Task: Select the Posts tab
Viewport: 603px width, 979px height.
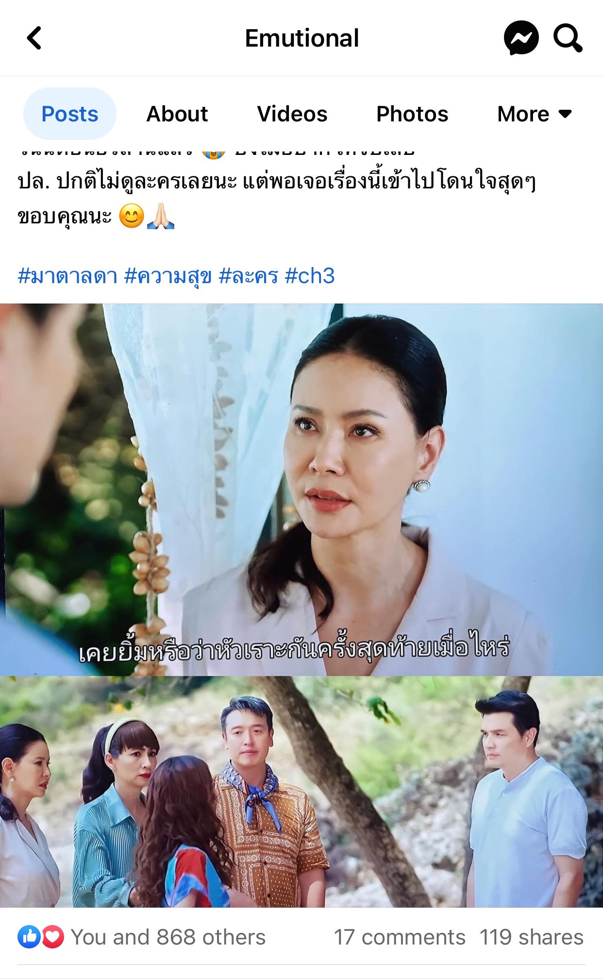Action: (x=70, y=114)
